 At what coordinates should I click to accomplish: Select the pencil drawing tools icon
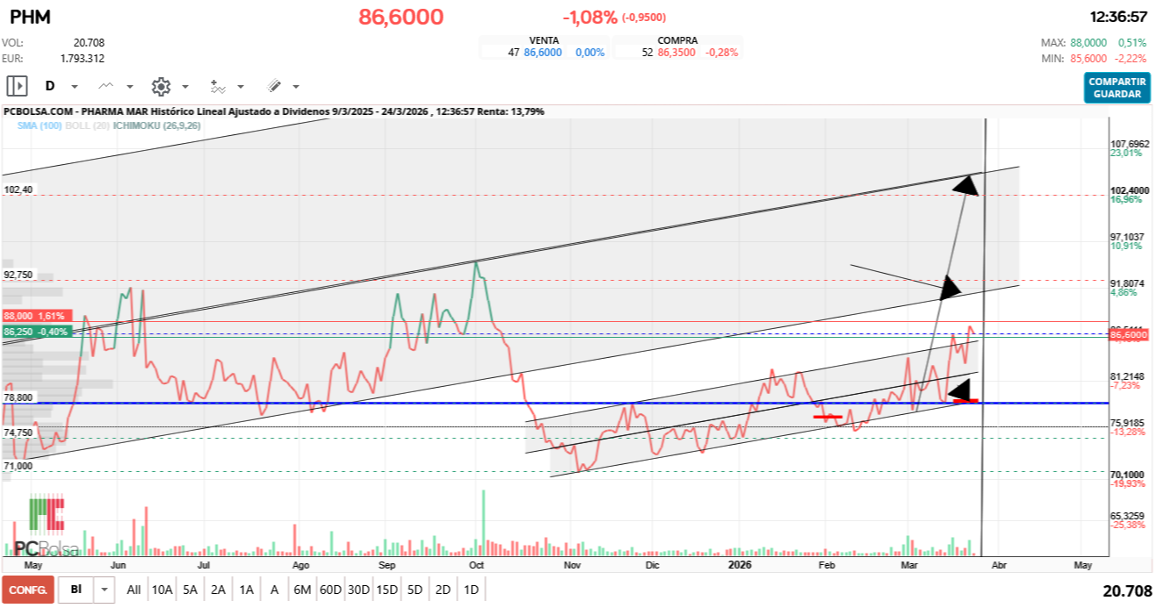click(x=274, y=86)
